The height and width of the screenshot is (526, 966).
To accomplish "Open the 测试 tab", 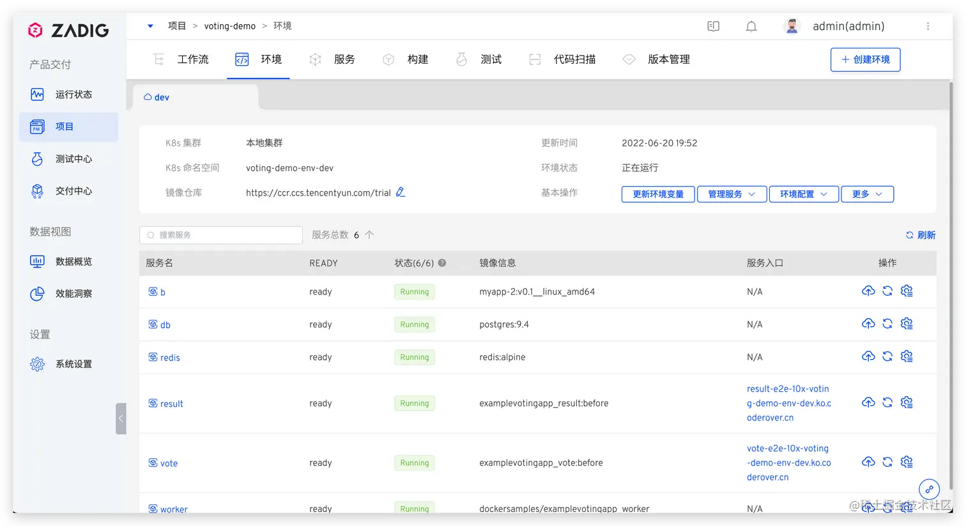I will pyautogui.click(x=479, y=59).
